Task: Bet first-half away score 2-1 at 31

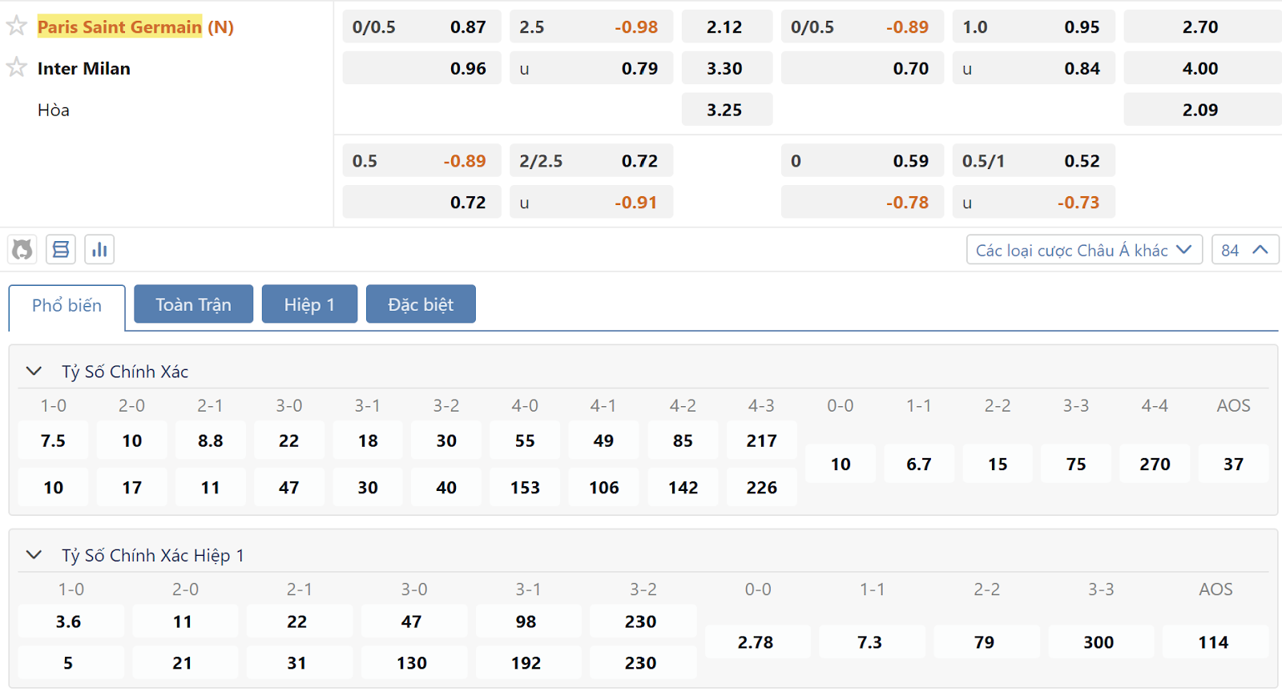Action: click(299, 663)
